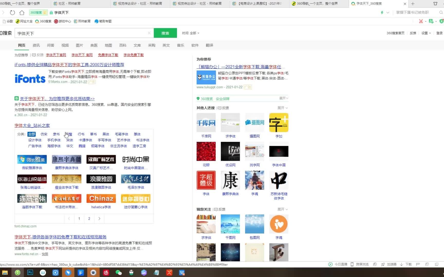Screen dimensions: 444x277
Task: Switch to the 百科 search tab
Action: point(123,45)
